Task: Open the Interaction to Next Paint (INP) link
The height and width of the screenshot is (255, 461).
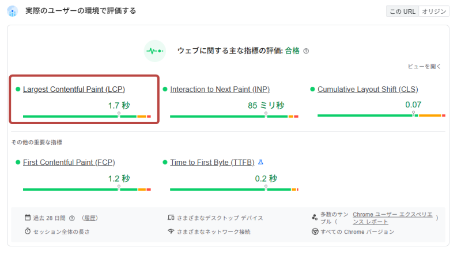Action: tap(220, 90)
